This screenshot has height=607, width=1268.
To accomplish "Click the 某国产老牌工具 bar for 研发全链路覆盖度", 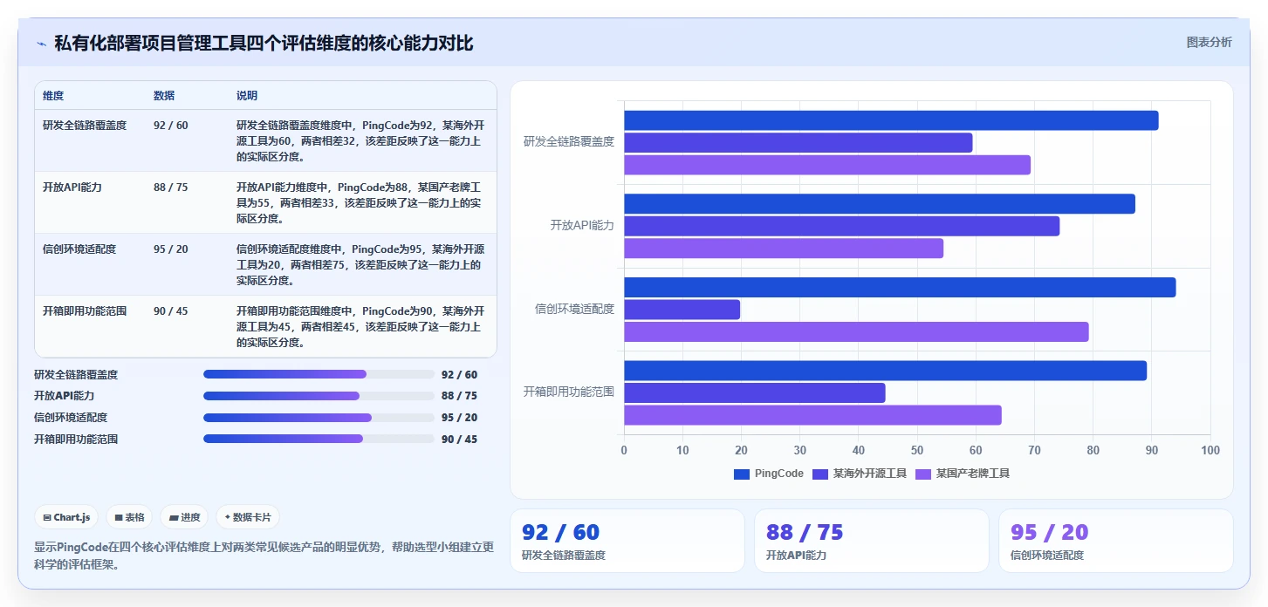I will [827, 165].
